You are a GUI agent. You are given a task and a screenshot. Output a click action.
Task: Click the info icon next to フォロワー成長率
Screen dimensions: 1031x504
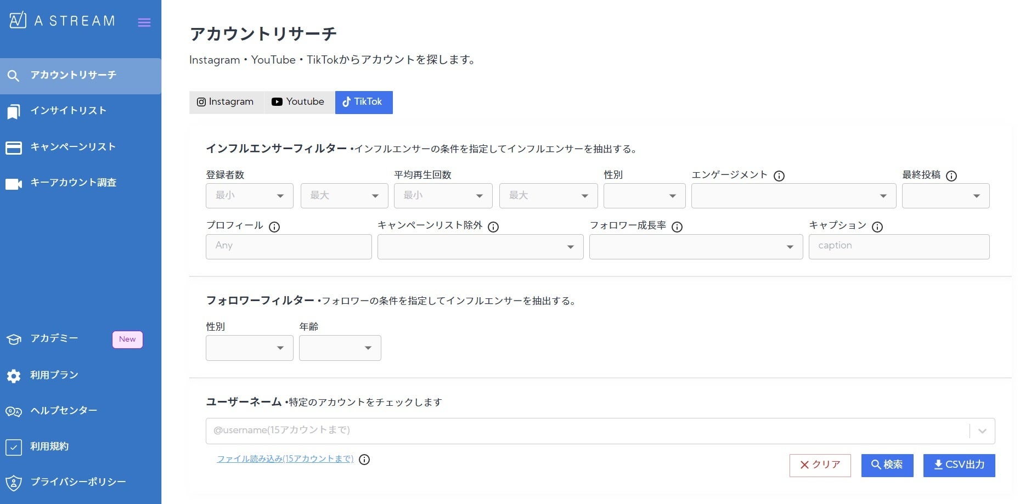click(x=677, y=227)
